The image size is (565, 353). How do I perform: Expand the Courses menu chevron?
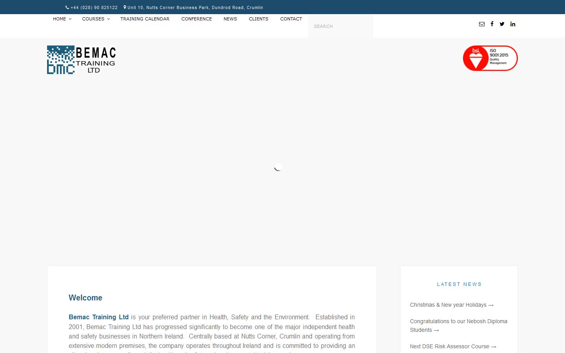click(109, 19)
